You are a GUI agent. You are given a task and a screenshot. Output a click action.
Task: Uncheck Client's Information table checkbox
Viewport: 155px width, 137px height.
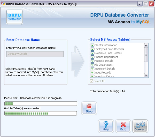tap(92, 45)
